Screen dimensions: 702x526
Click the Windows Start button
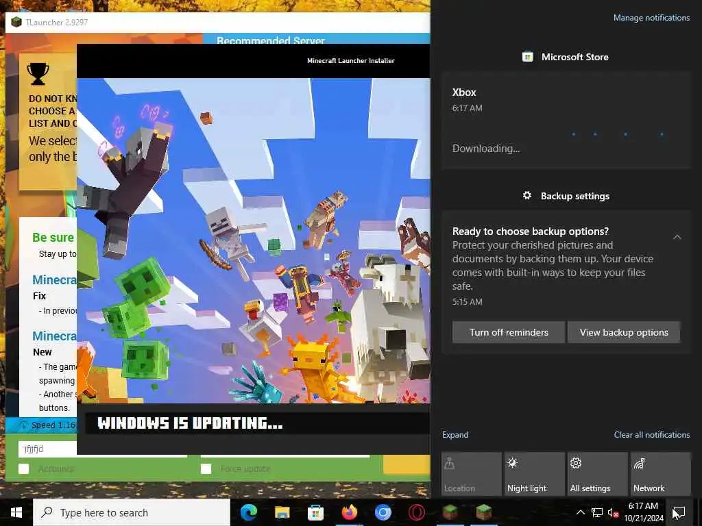(x=16, y=512)
